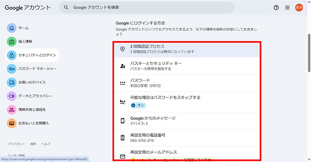Open 再設定用の電話番号 row
The width and height of the screenshot is (311, 162).
coord(187,138)
